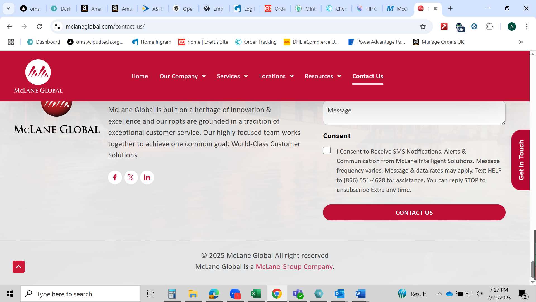
Task: Open Microsoft Edge from the taskbar
Action: tap(214, 294)
